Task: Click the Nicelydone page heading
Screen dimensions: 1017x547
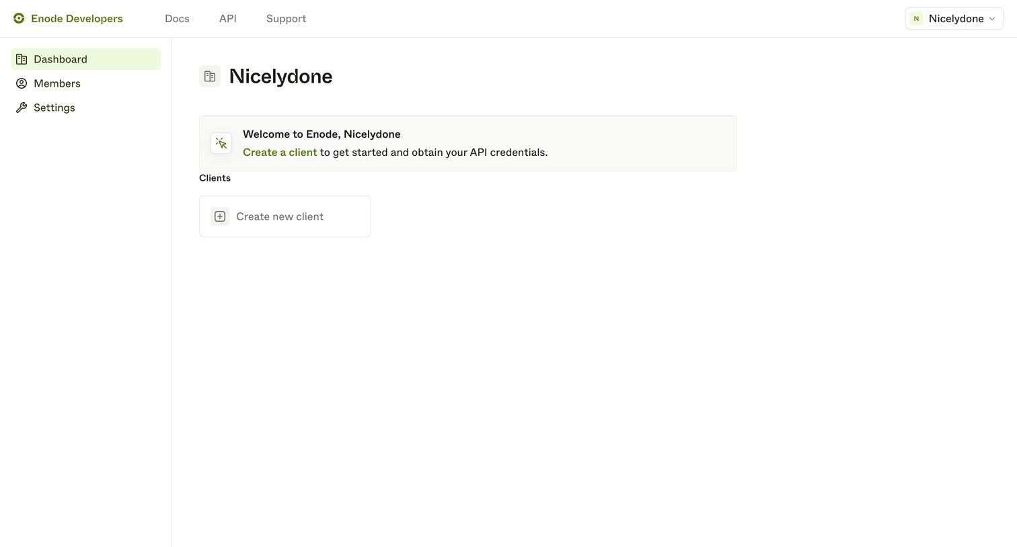Action: click(280, 77)
